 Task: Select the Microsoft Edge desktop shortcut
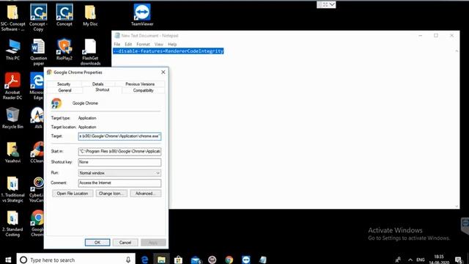[x=37, y=86]
